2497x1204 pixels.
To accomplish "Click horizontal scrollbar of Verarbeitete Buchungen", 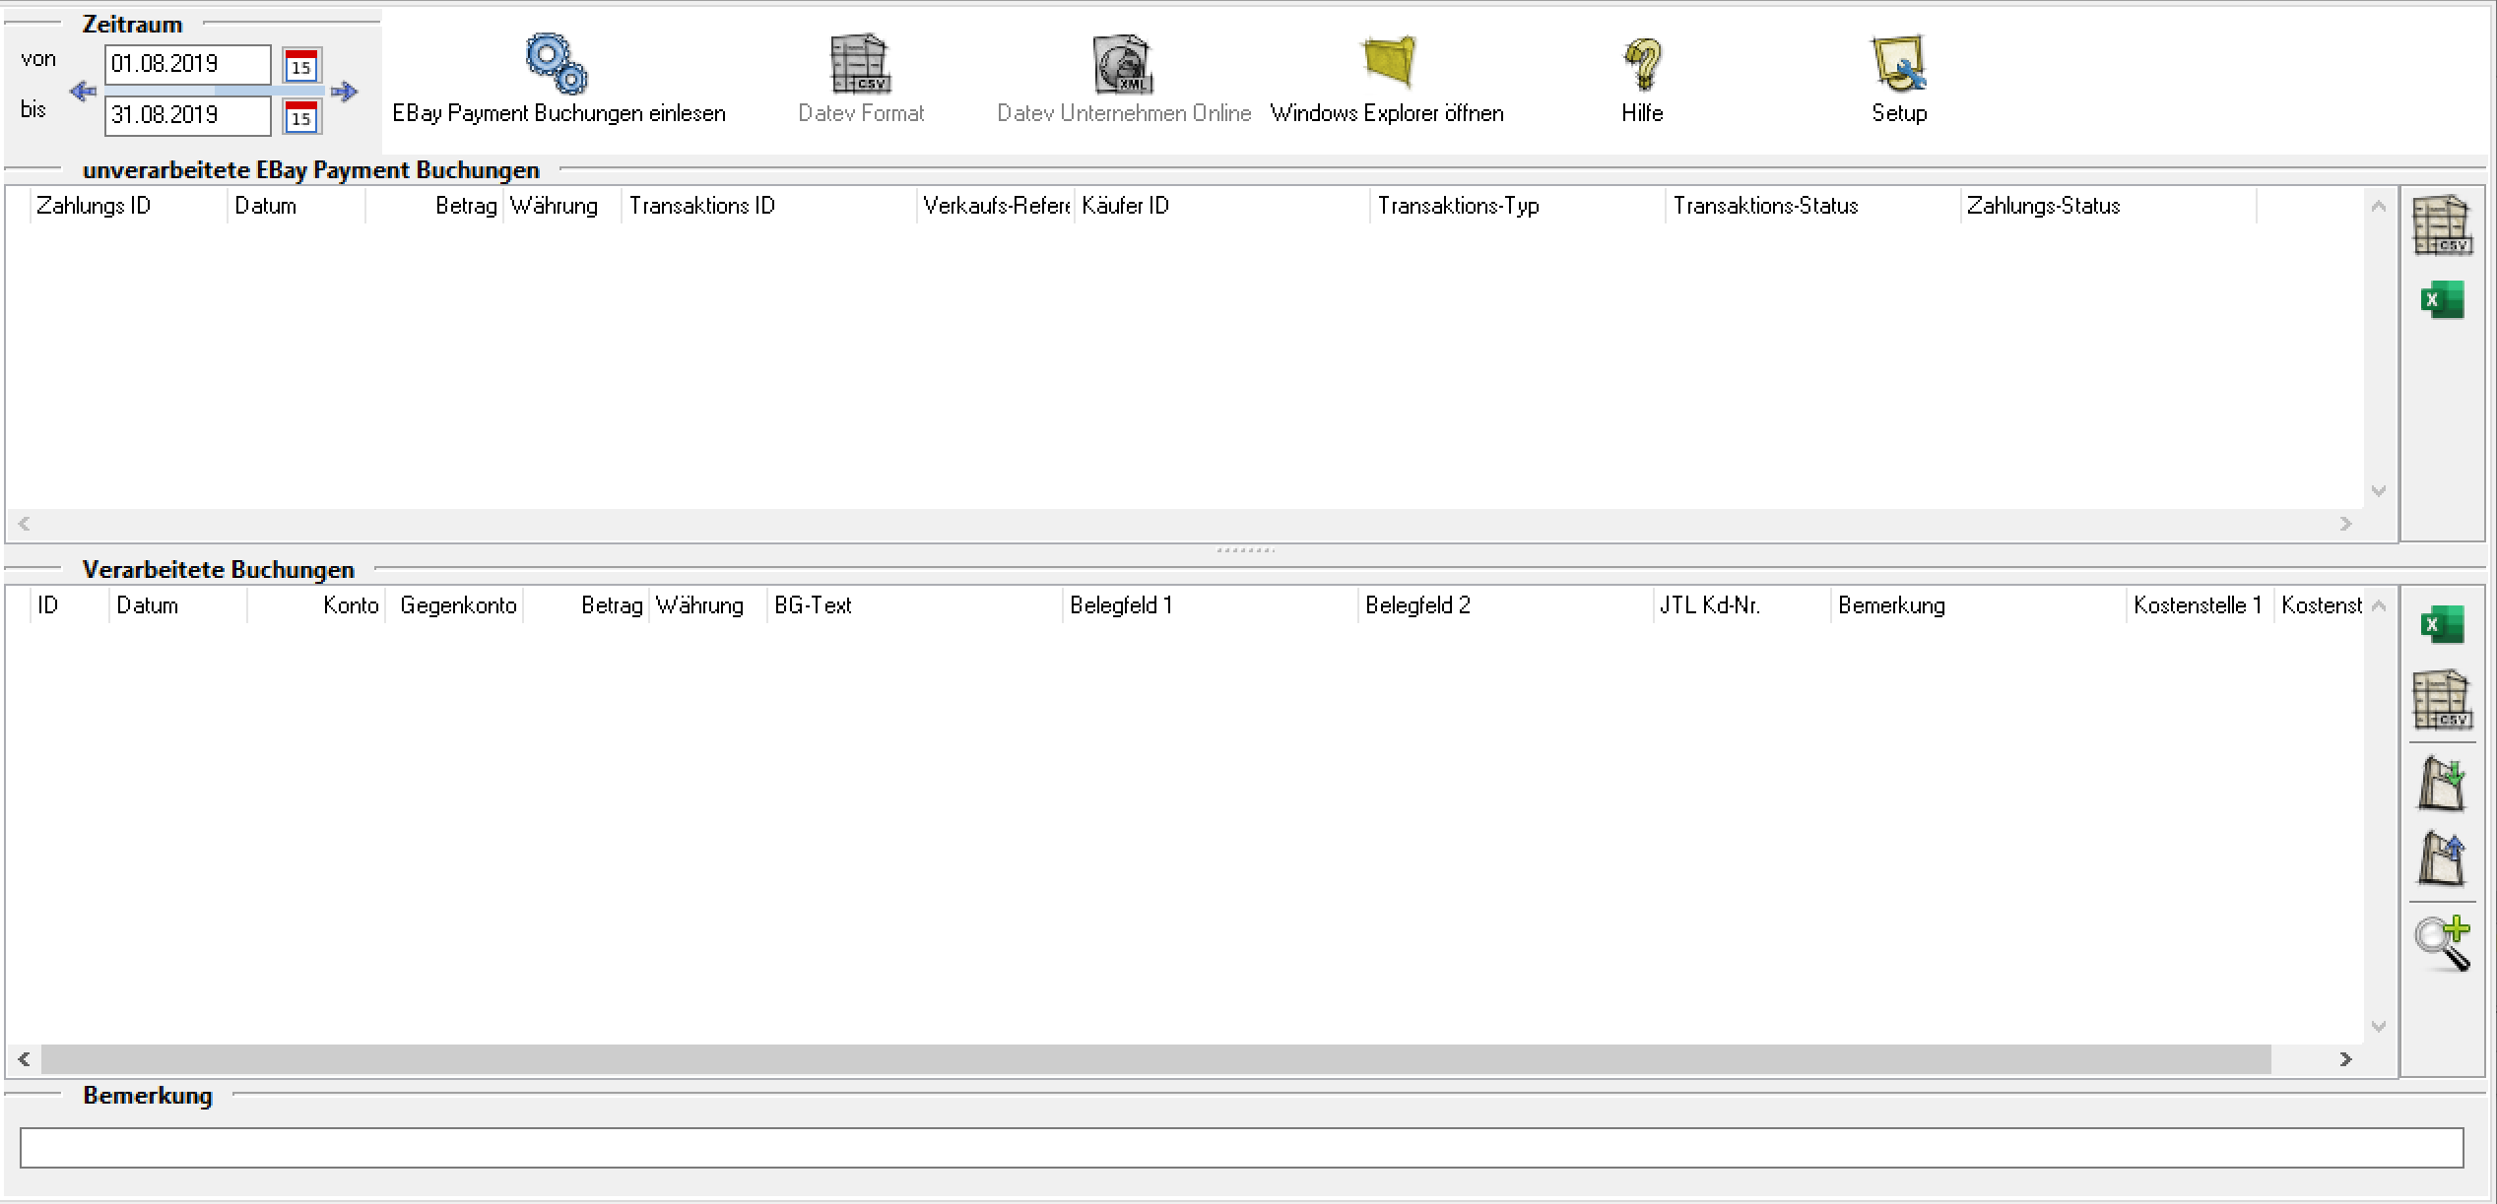I will click(x=1154, y=1059).
